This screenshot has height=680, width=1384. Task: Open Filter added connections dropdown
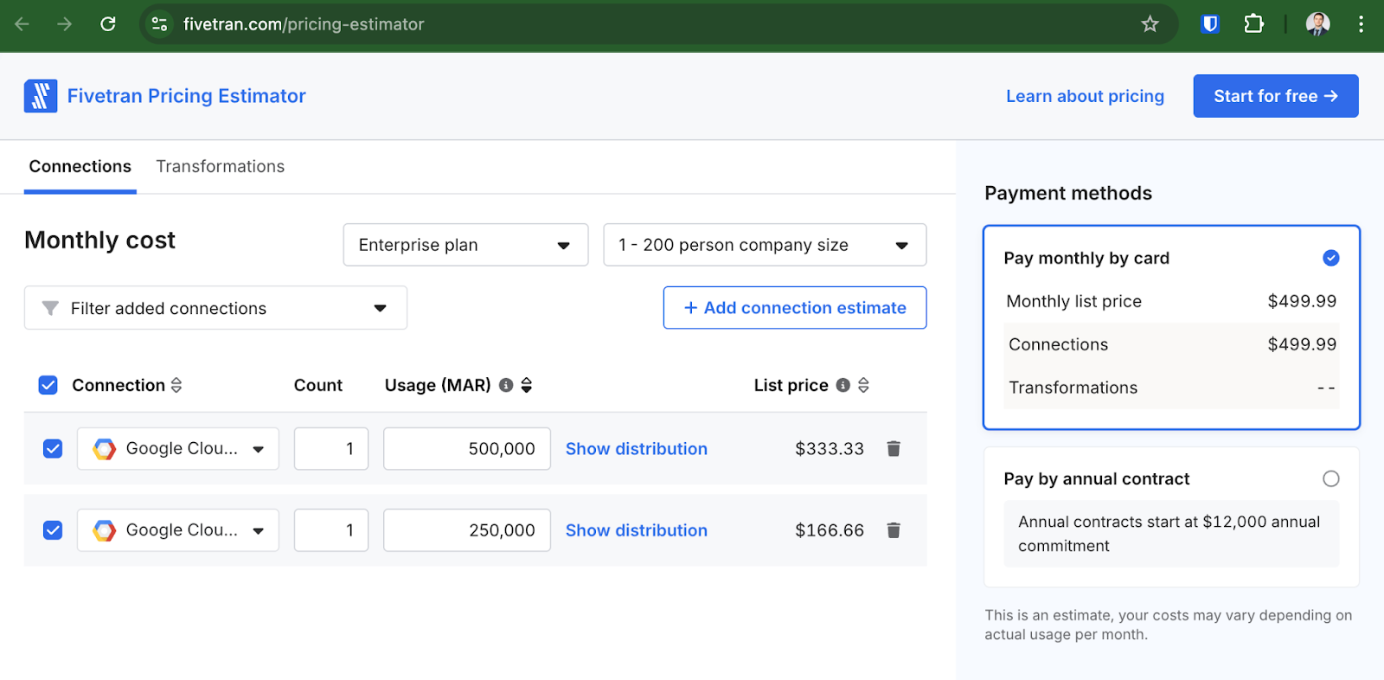pos(215,308)
